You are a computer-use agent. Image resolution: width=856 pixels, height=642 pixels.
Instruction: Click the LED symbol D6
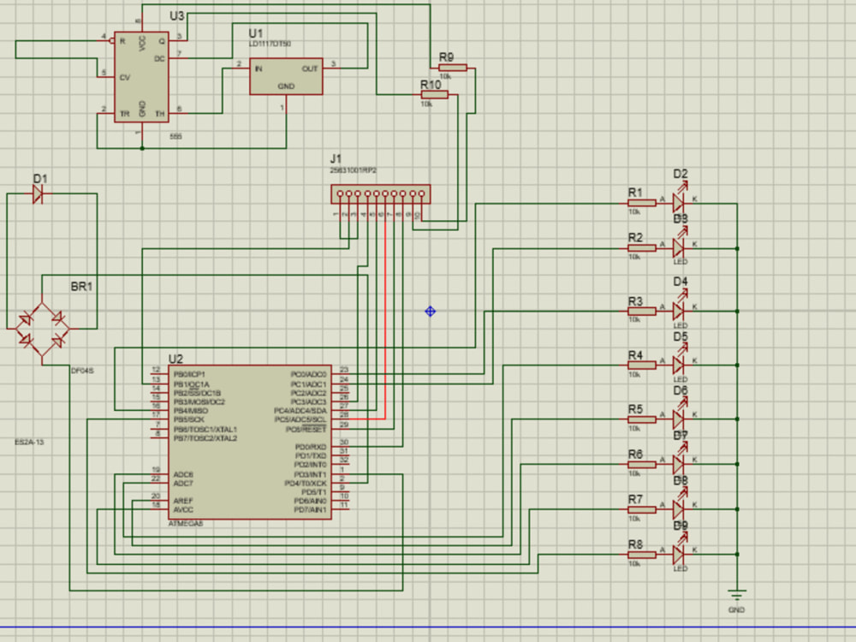(679, 419)
